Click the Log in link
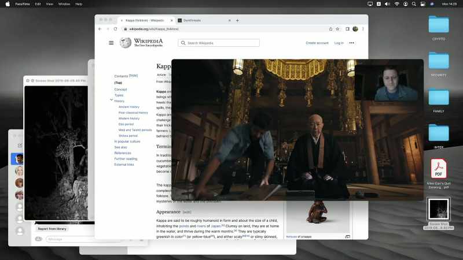This screenshot has width=463, height=260. (339, 43)
